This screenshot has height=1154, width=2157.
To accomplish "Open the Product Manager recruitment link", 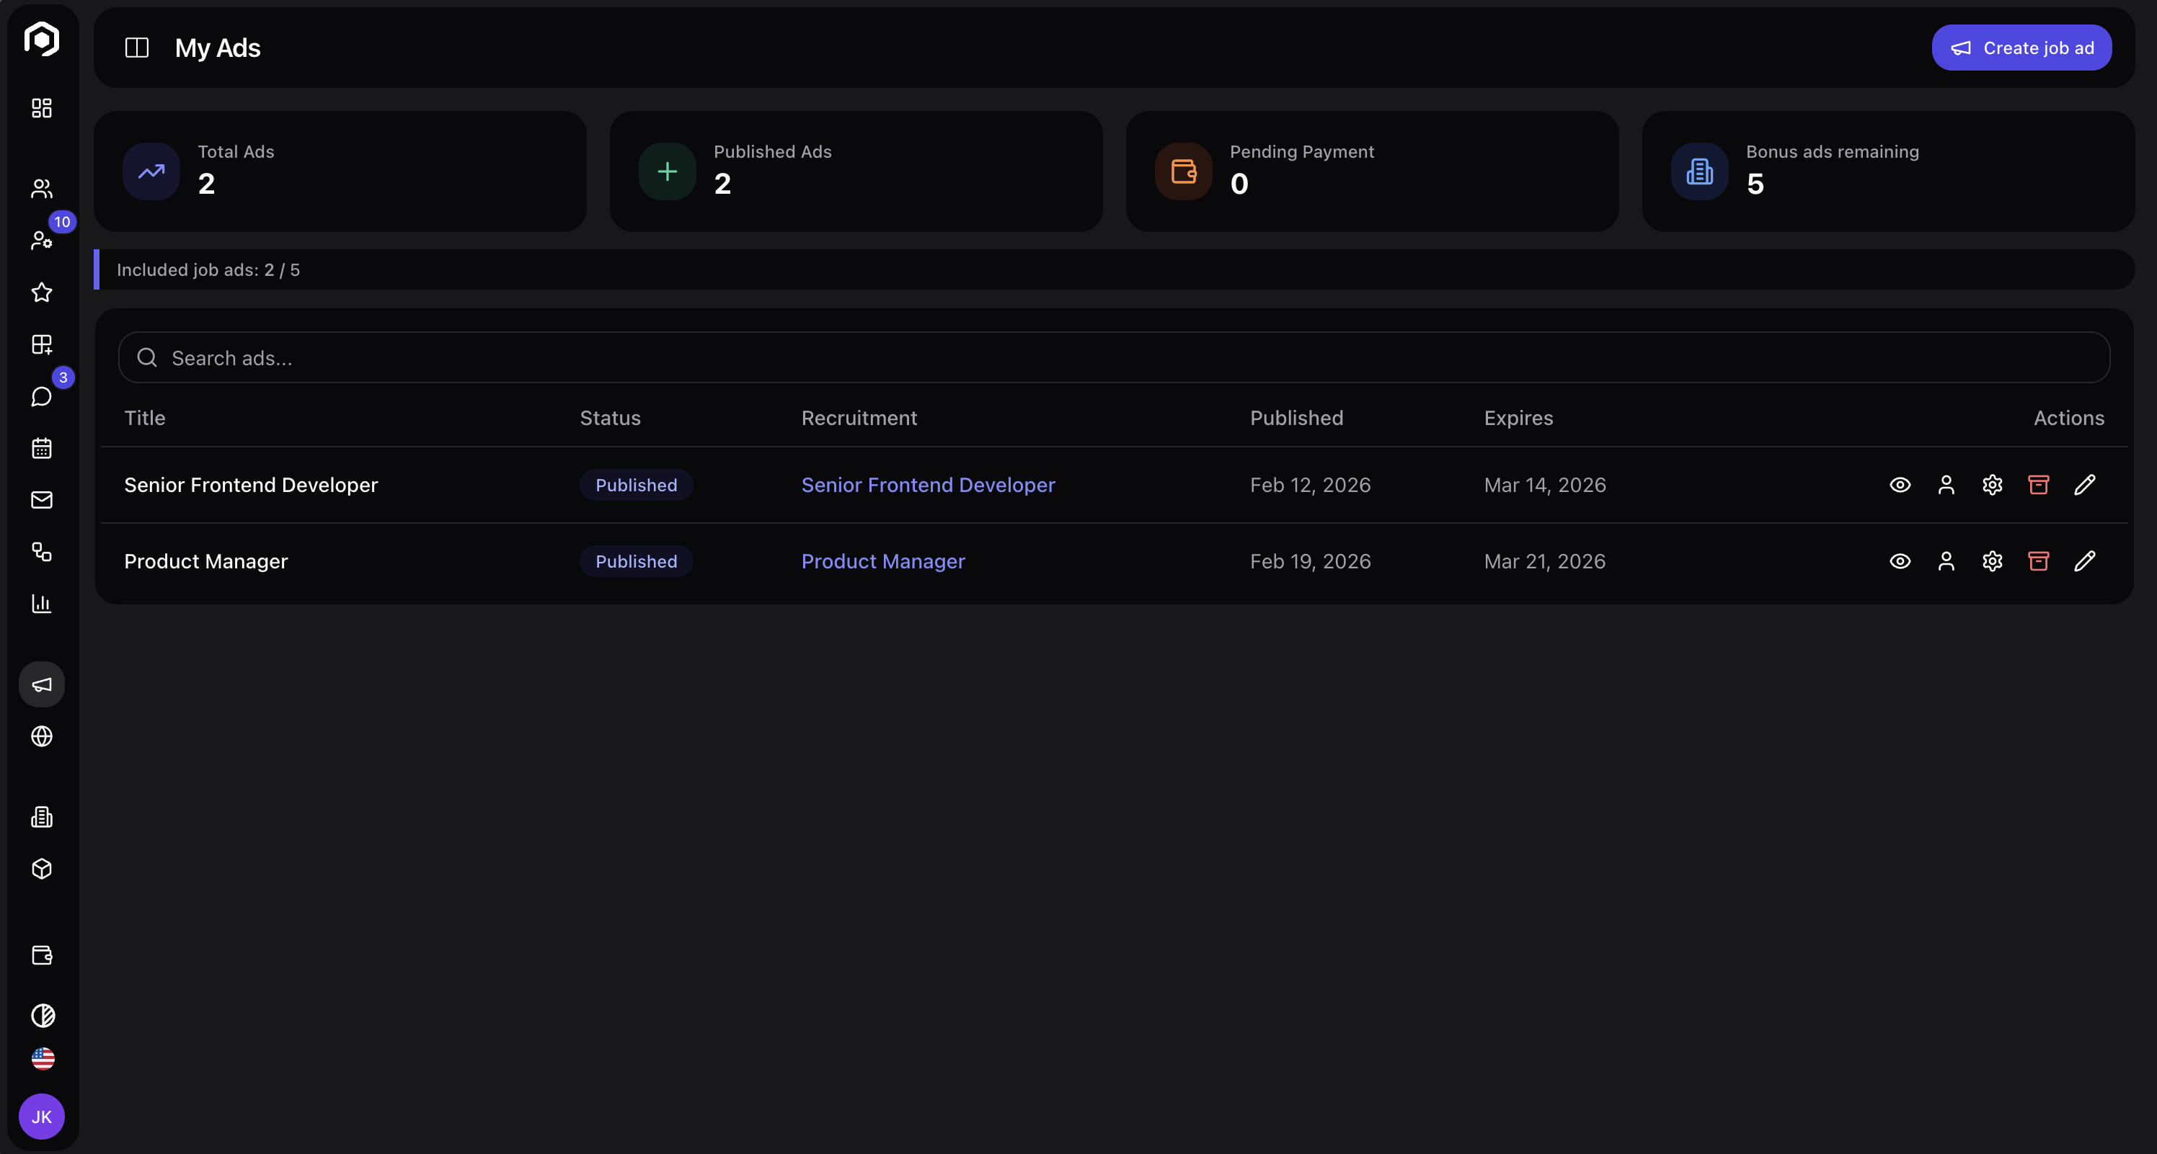I will coord(882,560).
